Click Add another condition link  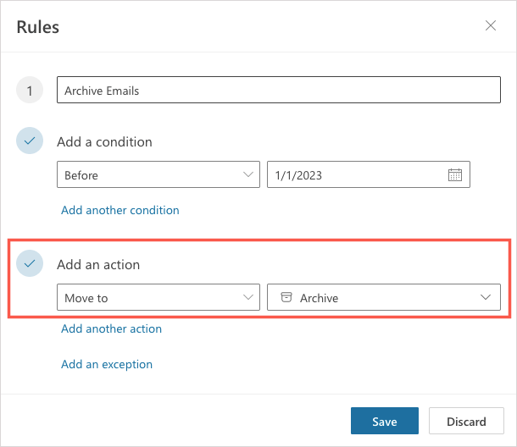coord(120,210)
